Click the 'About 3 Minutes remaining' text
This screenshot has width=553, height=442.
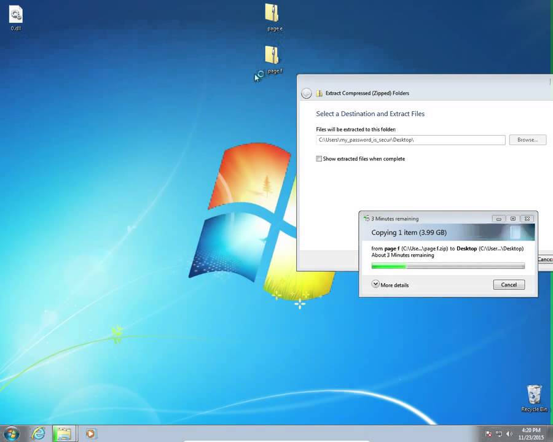402,255
